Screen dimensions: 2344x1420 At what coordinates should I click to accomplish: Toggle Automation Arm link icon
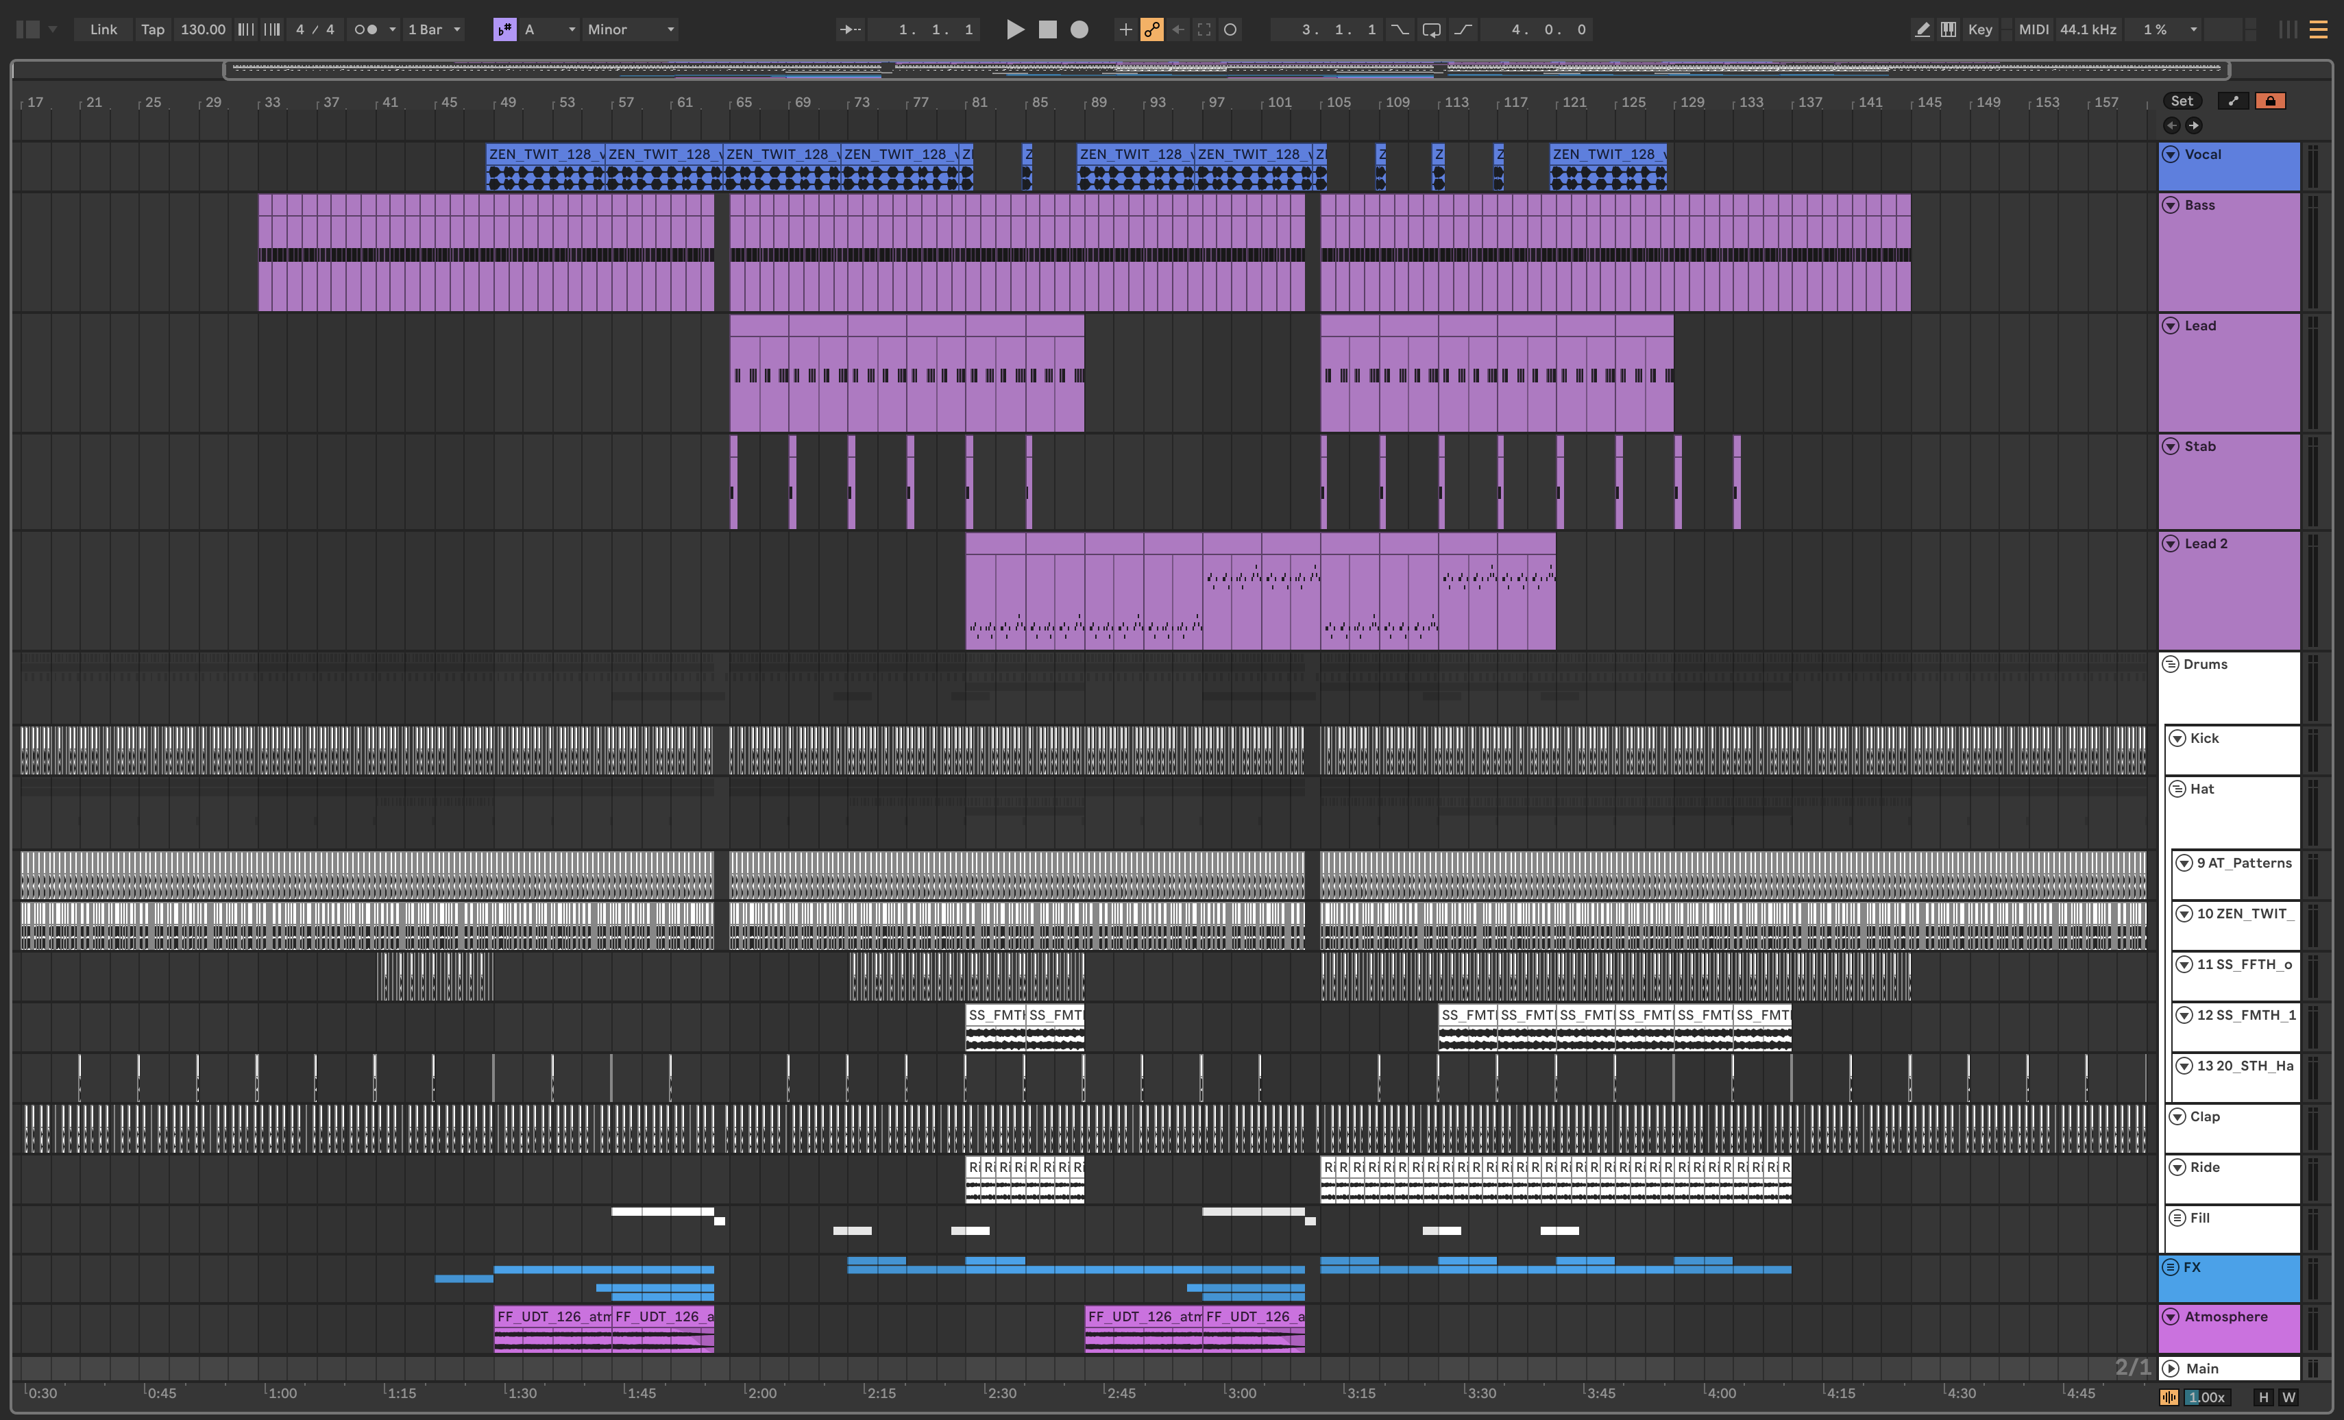(x=1151, y=29)
